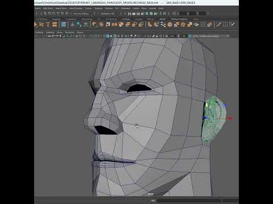Screen dimensions: 273x204
Task: Click the red X-axis manipulator handle
Action: pyautogui.click(x=230, y=118)
